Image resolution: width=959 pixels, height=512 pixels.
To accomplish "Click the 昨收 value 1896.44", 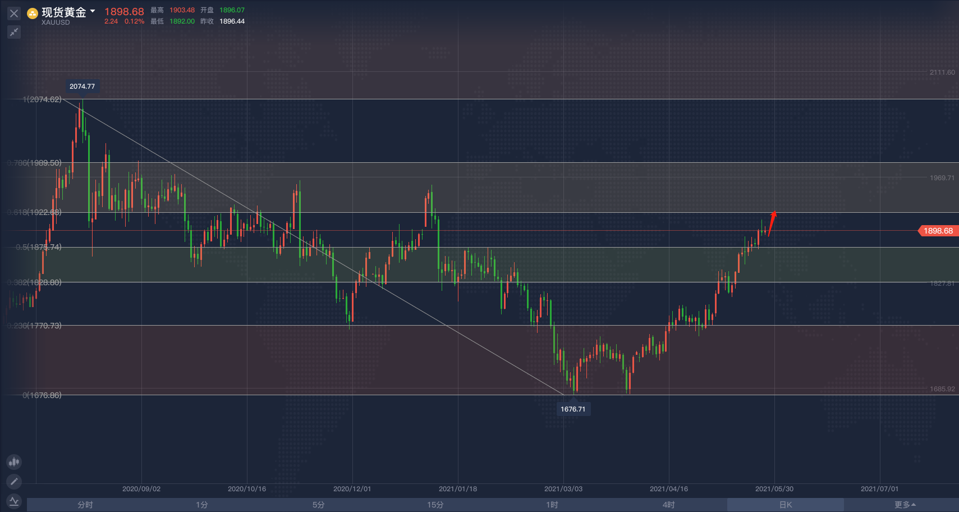I will click(x=232, y=21).
